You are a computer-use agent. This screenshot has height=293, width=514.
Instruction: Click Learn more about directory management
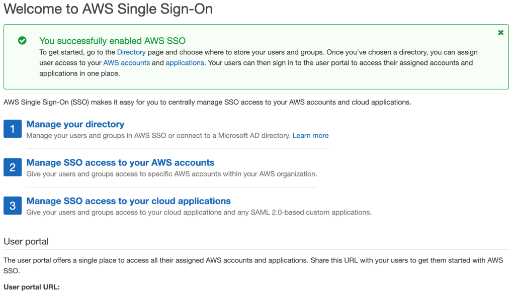310,136
